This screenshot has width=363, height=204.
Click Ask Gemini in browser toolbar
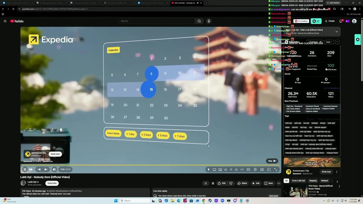point(333,3)
